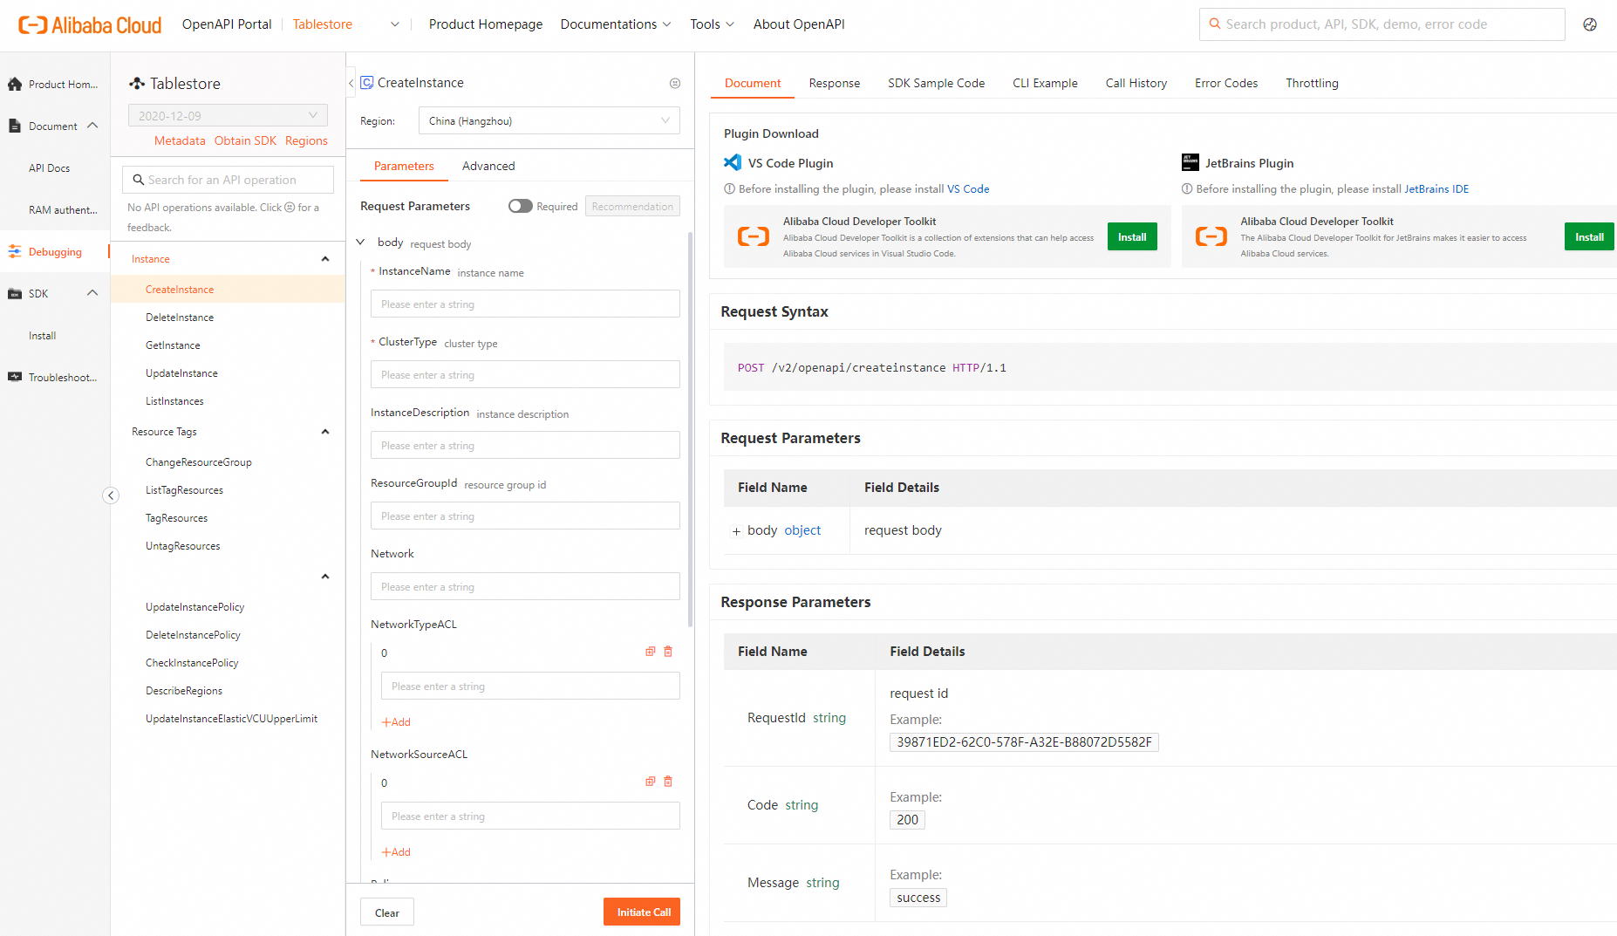This screenshot has width=1617, height=936.
Task: Focus the Search for an API operation box
Action: click(229, 180)
